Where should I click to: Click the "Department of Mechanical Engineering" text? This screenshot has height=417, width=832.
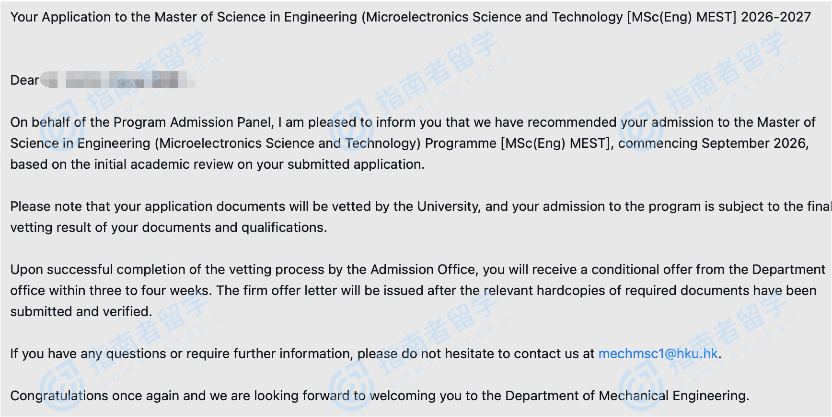pyautogui.click(x=626, y=396)
